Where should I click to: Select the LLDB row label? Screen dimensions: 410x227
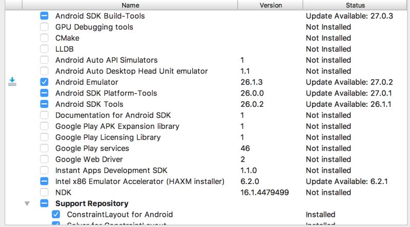(65, 49)
